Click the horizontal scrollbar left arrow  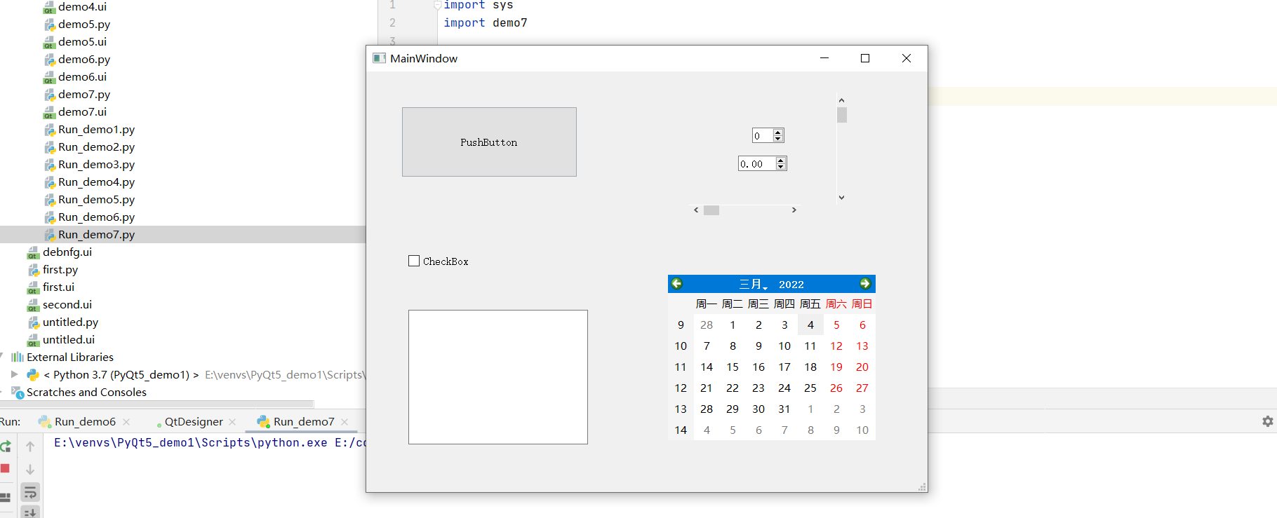pyautogui.click(x=696, y=210)
